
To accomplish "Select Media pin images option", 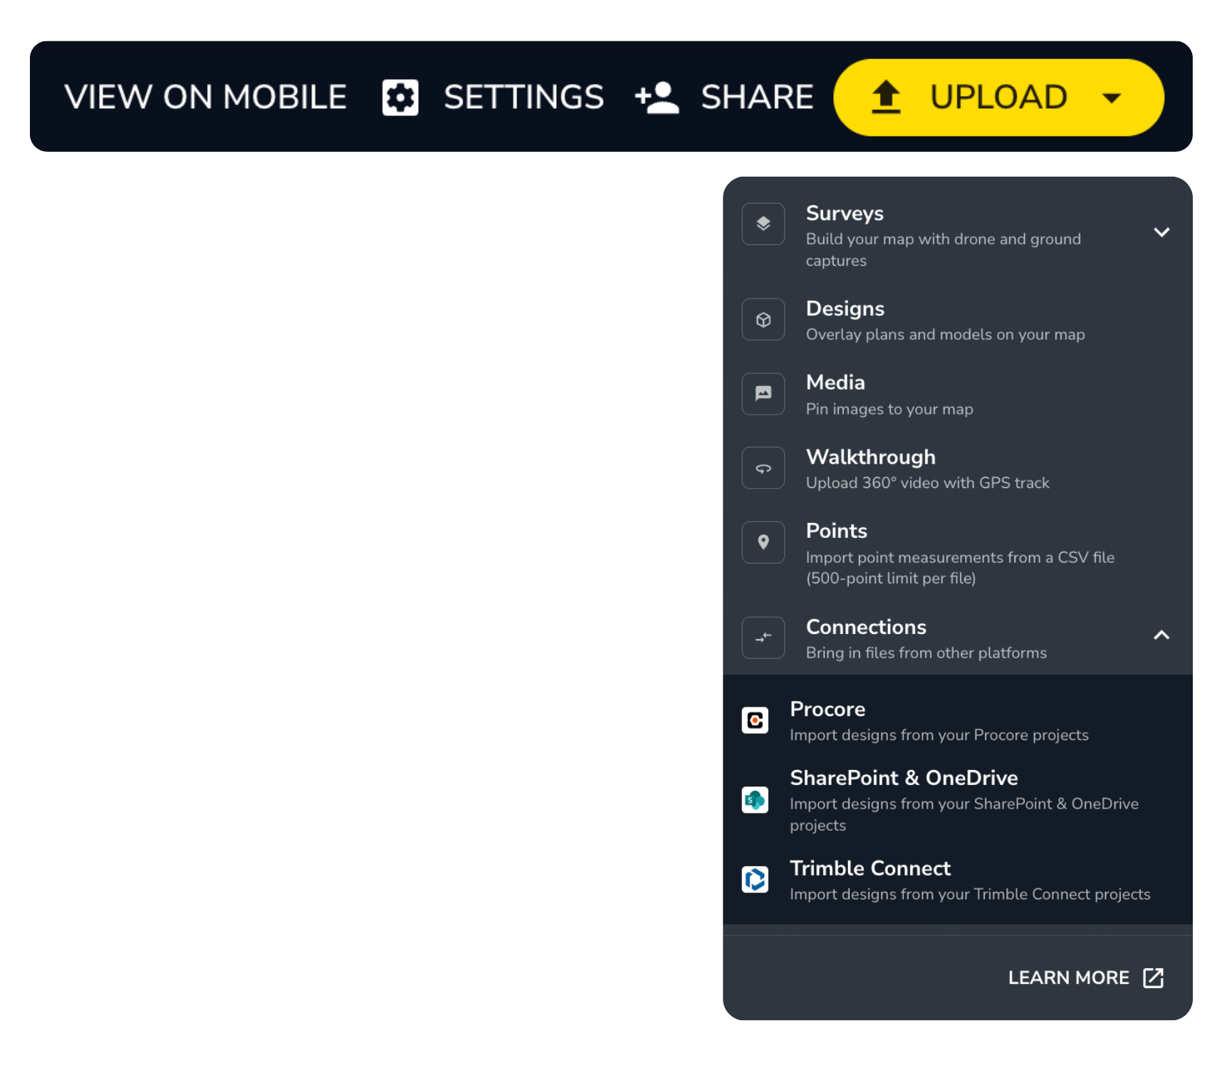I will tap(957, 395).
